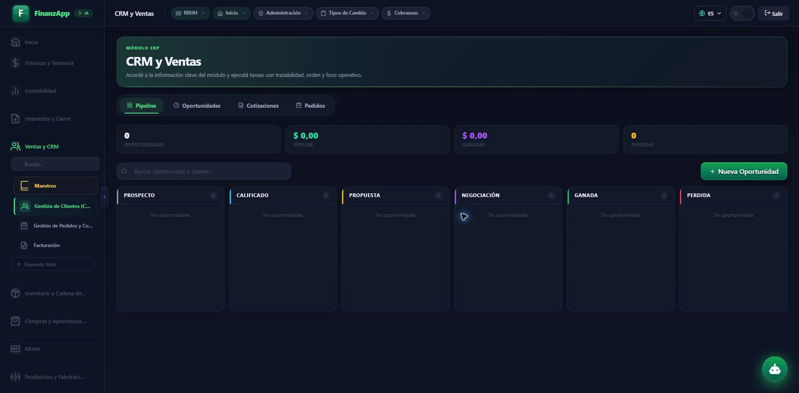Switch to the Pedidos tab
799x393 pixels.
click(310, 106)
